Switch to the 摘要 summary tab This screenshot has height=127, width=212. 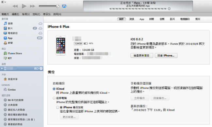point(122,19)
